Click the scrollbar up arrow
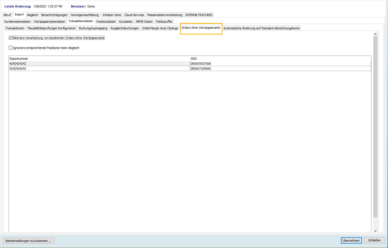This screenshot has height=248, width=388. [375, 34]
